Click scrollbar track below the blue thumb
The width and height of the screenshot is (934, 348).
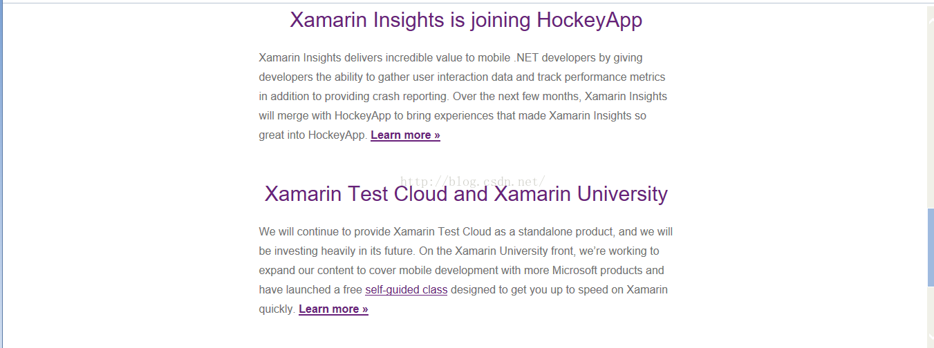tap(930, 311)
